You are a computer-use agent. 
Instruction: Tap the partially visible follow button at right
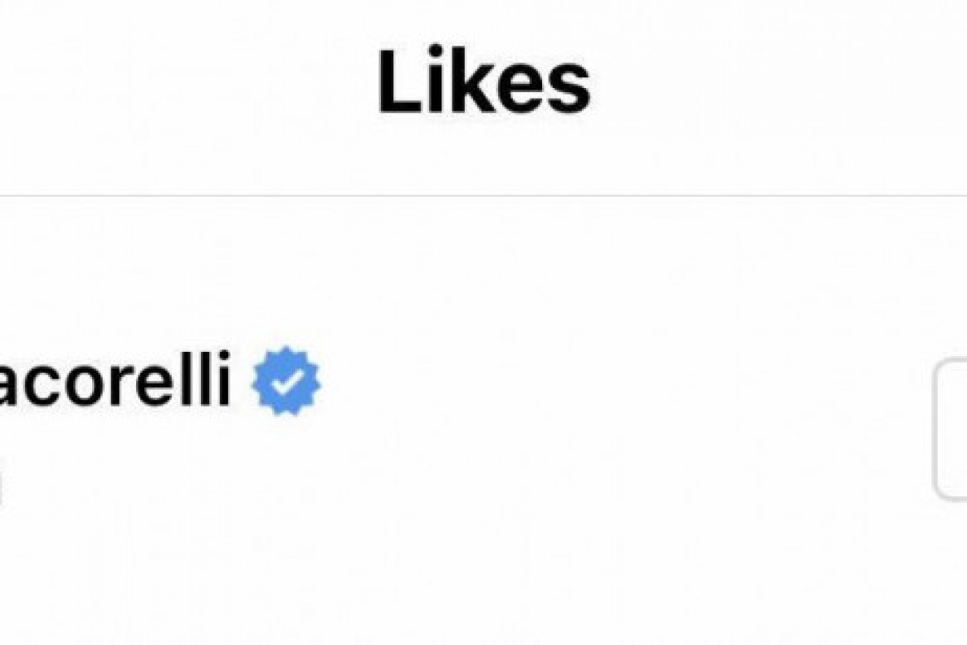(x=950, y=428)
